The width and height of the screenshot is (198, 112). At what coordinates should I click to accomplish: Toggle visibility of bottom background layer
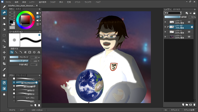coord(165,37)
